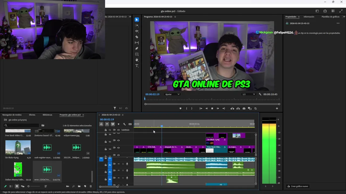
Task: Click Mark Out bracket button
Action: click(192, 108)
